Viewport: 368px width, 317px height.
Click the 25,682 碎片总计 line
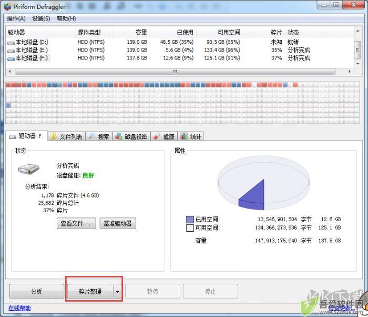coord(58,203)
